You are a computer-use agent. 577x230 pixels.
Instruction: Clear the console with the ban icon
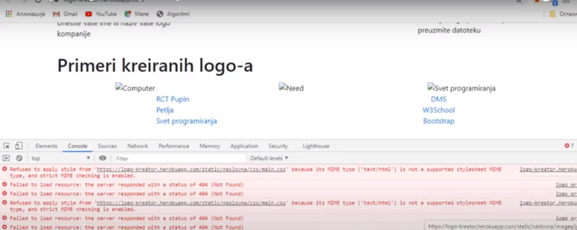[19, 158]
